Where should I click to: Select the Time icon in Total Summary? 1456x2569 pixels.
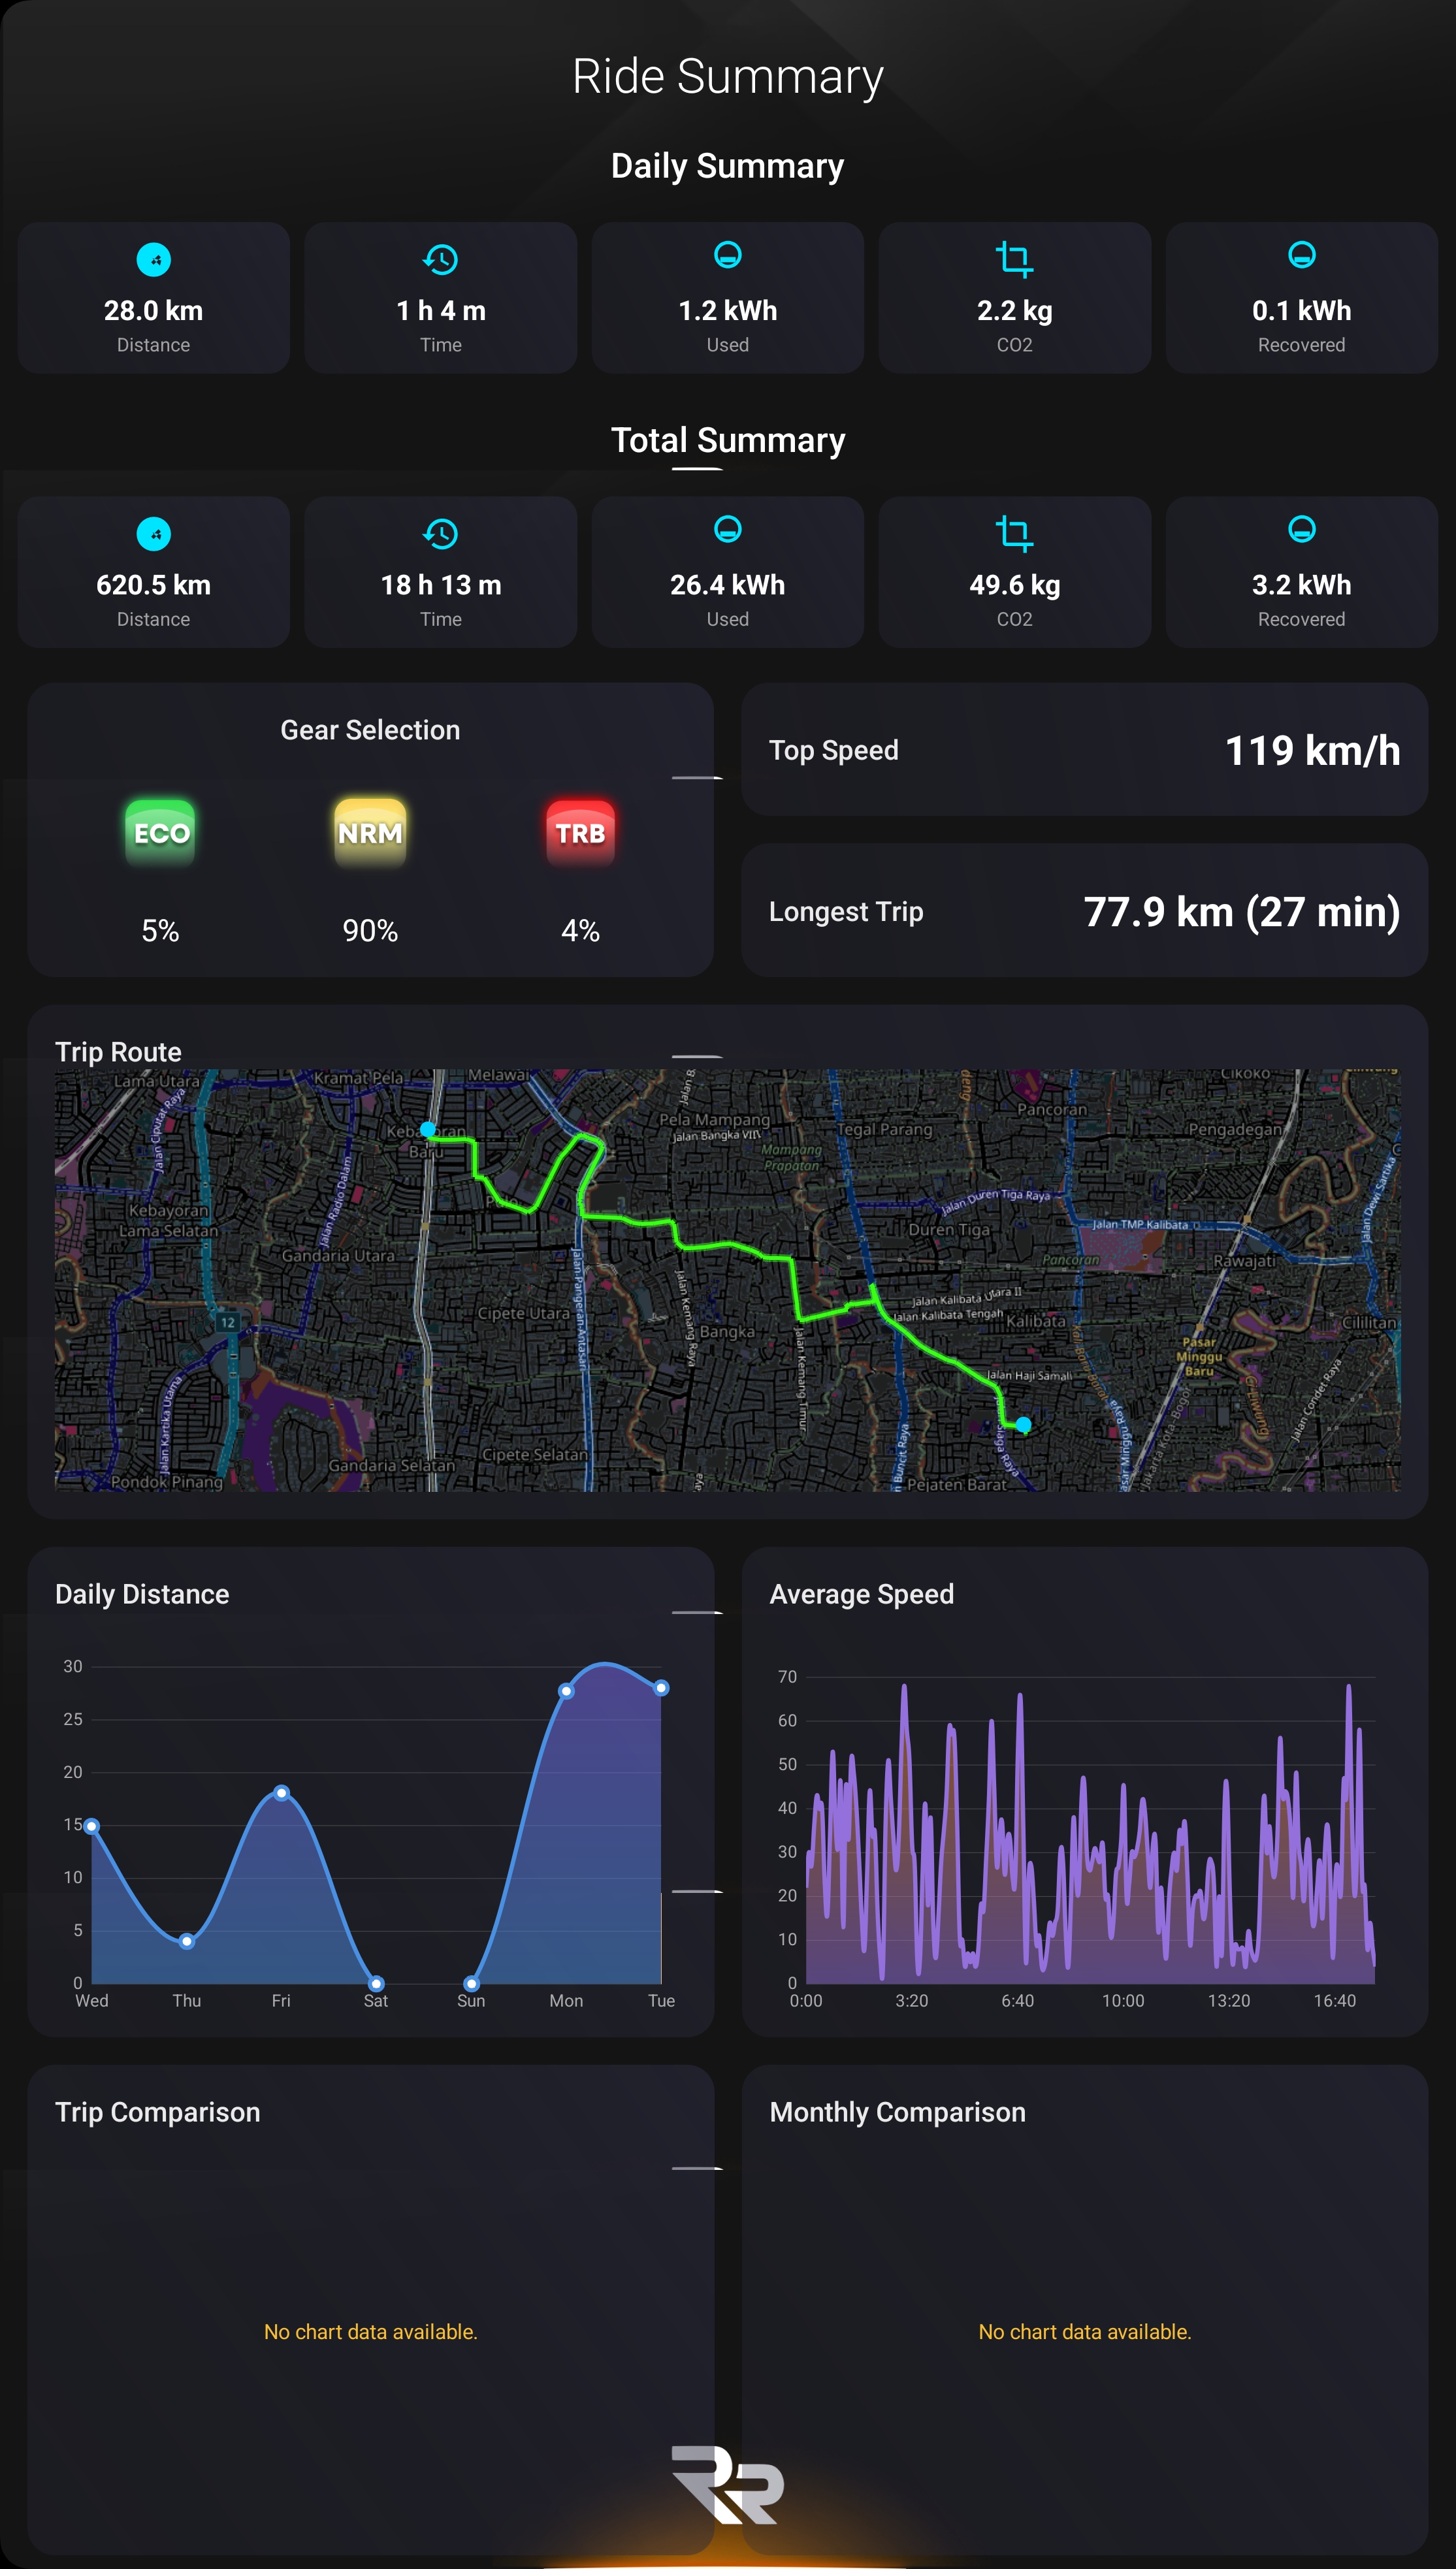[440, 533]
